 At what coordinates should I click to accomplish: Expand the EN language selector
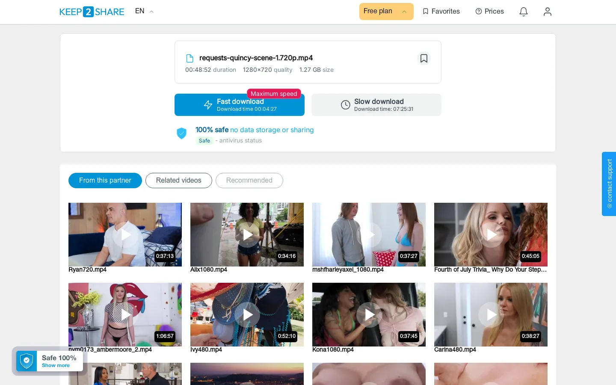(144, 11)
